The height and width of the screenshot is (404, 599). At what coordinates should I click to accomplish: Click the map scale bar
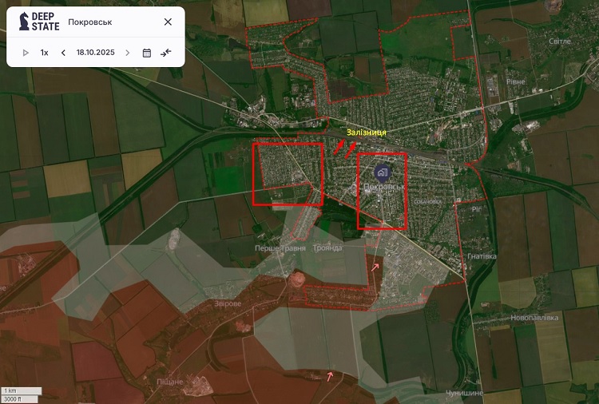[14, 394]
